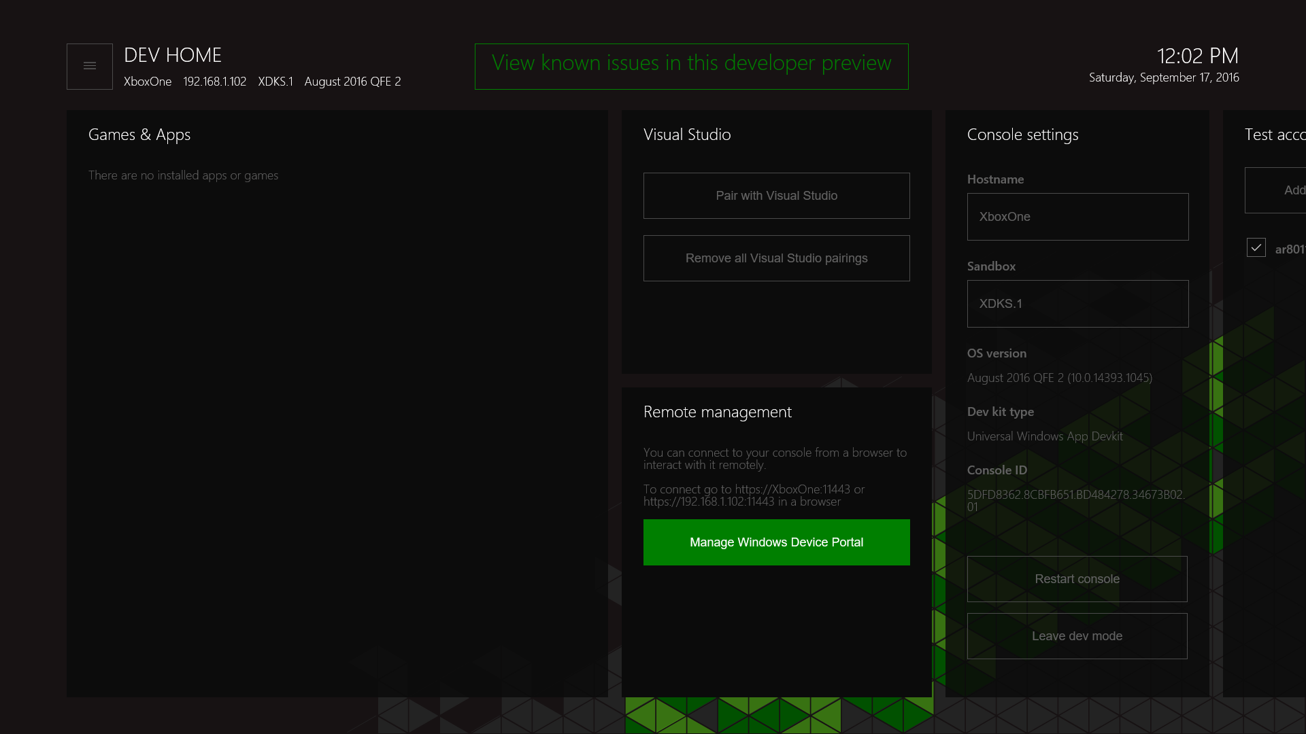Click Pair with Visual Studio button
The width and height of the screenshot is (1306, 734).
click(776, 196)
